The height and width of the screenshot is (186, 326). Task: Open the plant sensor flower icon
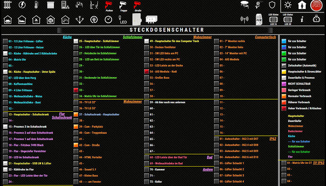pyautogui.click(x=258, y=5)
